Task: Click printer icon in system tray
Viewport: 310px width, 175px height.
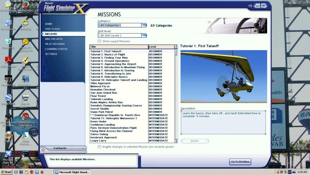Action: (294, 172)
